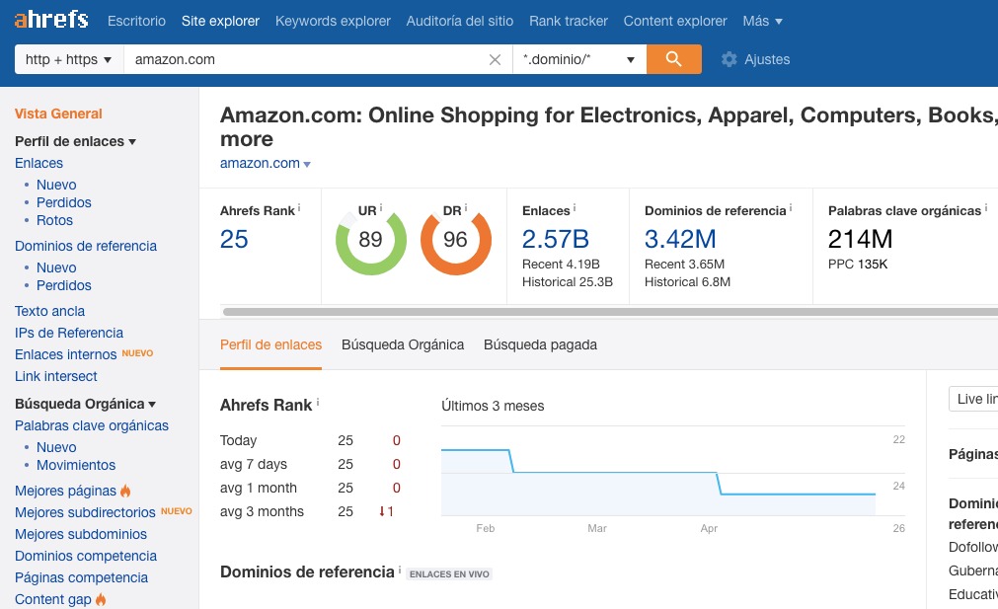Viewport: 998px width, 609px height.
Task: Open Content explorer
Action: pos(675,21)
